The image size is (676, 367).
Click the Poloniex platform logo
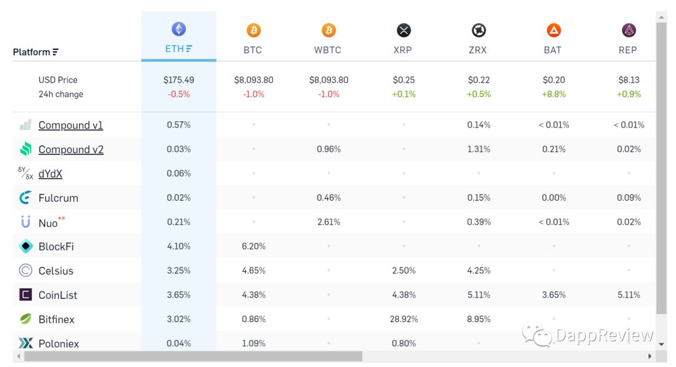[x=26, y=343]
